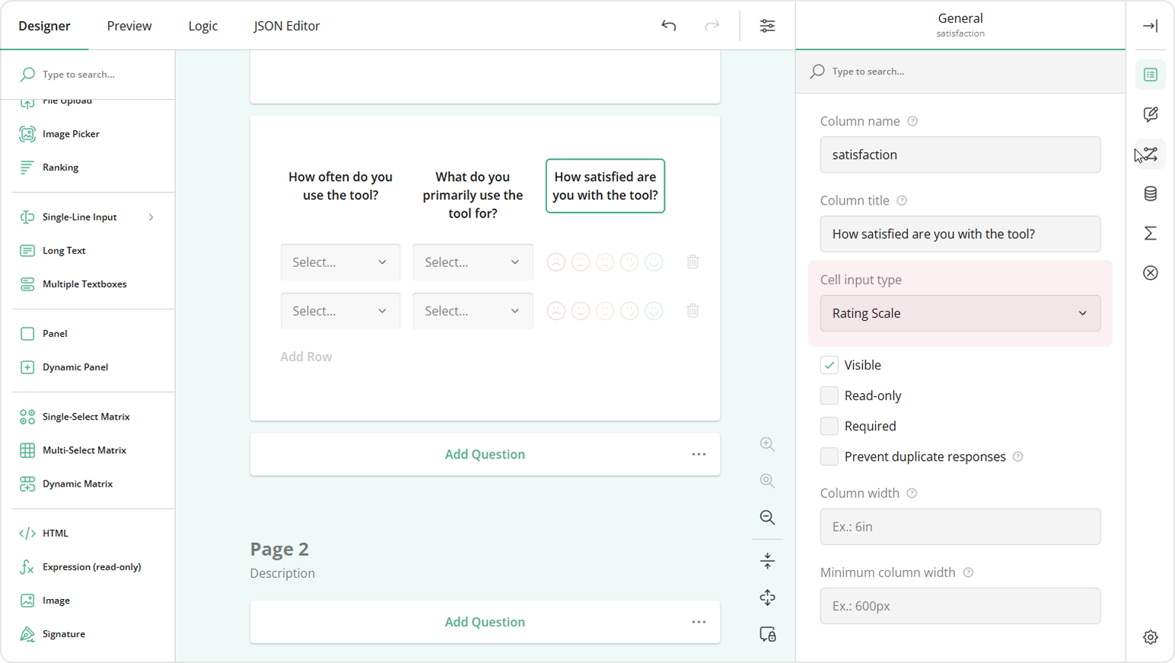This screenshot has width=1175, height=663.
Task: Click the zoom out magnifier icon
Action: 767,518
